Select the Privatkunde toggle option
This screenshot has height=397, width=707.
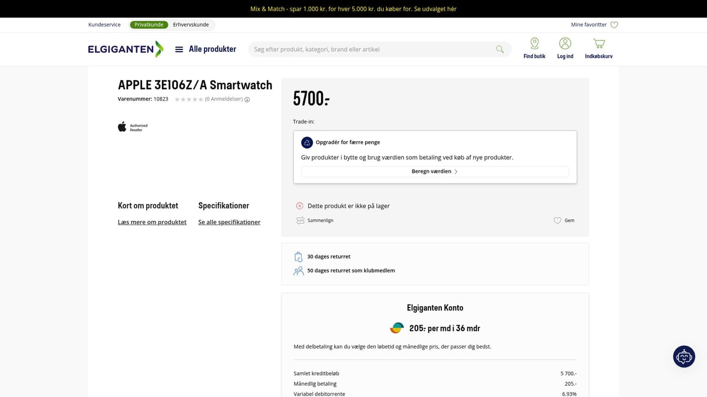149,25
